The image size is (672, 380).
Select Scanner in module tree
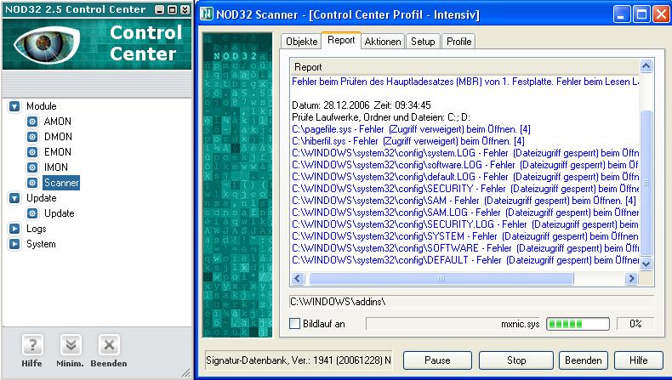(61, 183)
